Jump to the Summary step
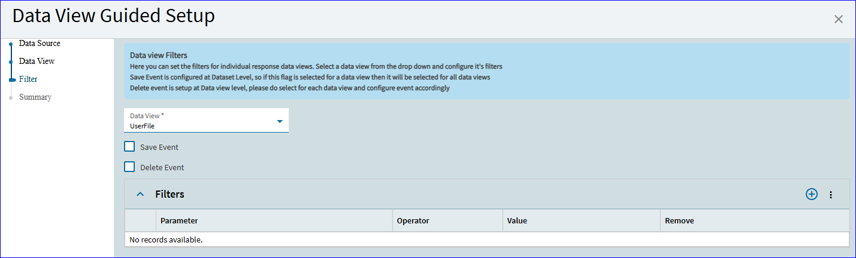Screen dimensions: 856x258 [x=35, y=97]
